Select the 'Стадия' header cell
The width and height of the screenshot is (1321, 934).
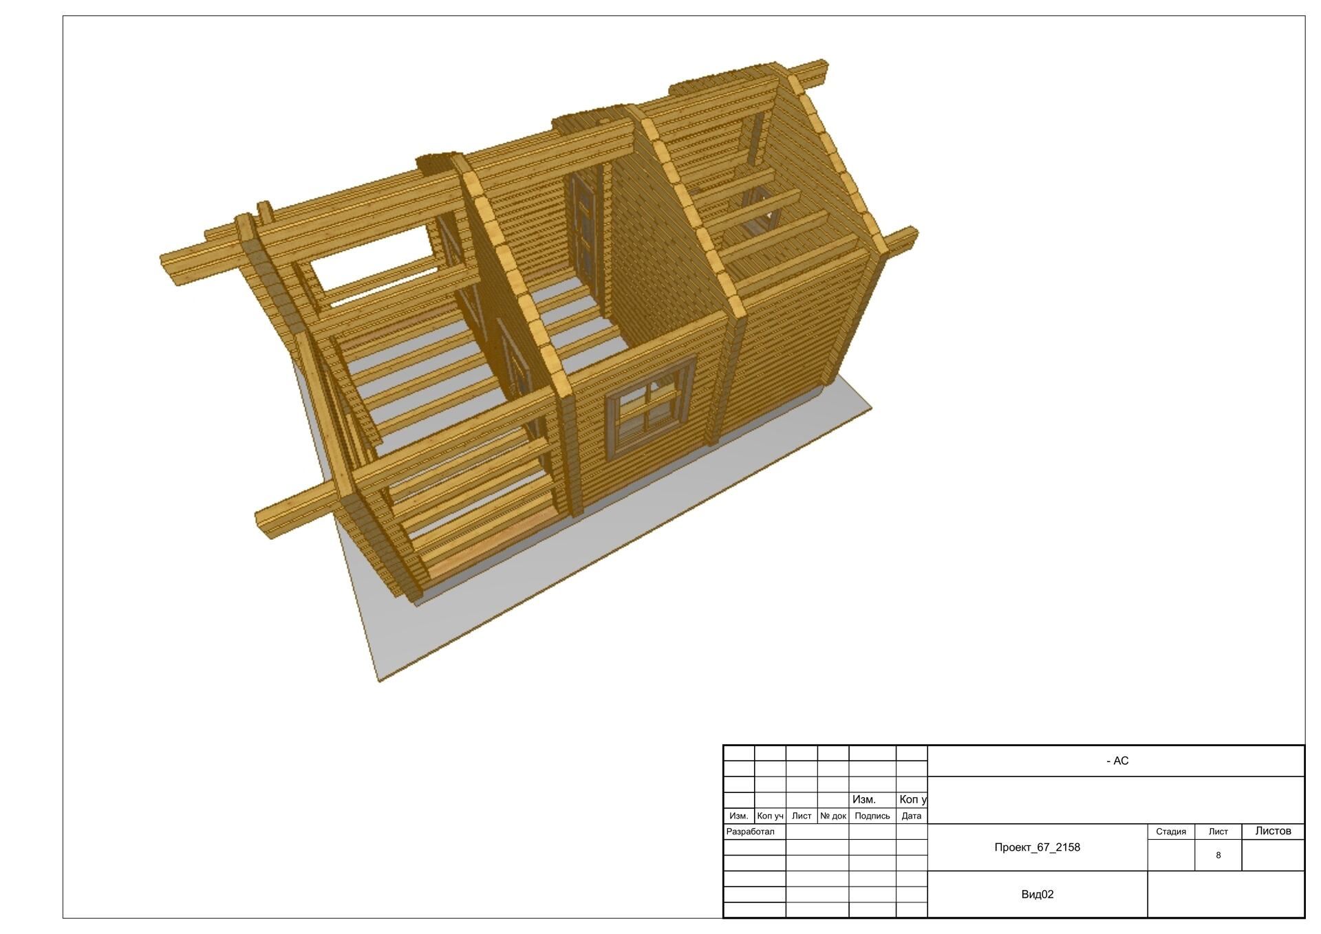point(1170,832)
